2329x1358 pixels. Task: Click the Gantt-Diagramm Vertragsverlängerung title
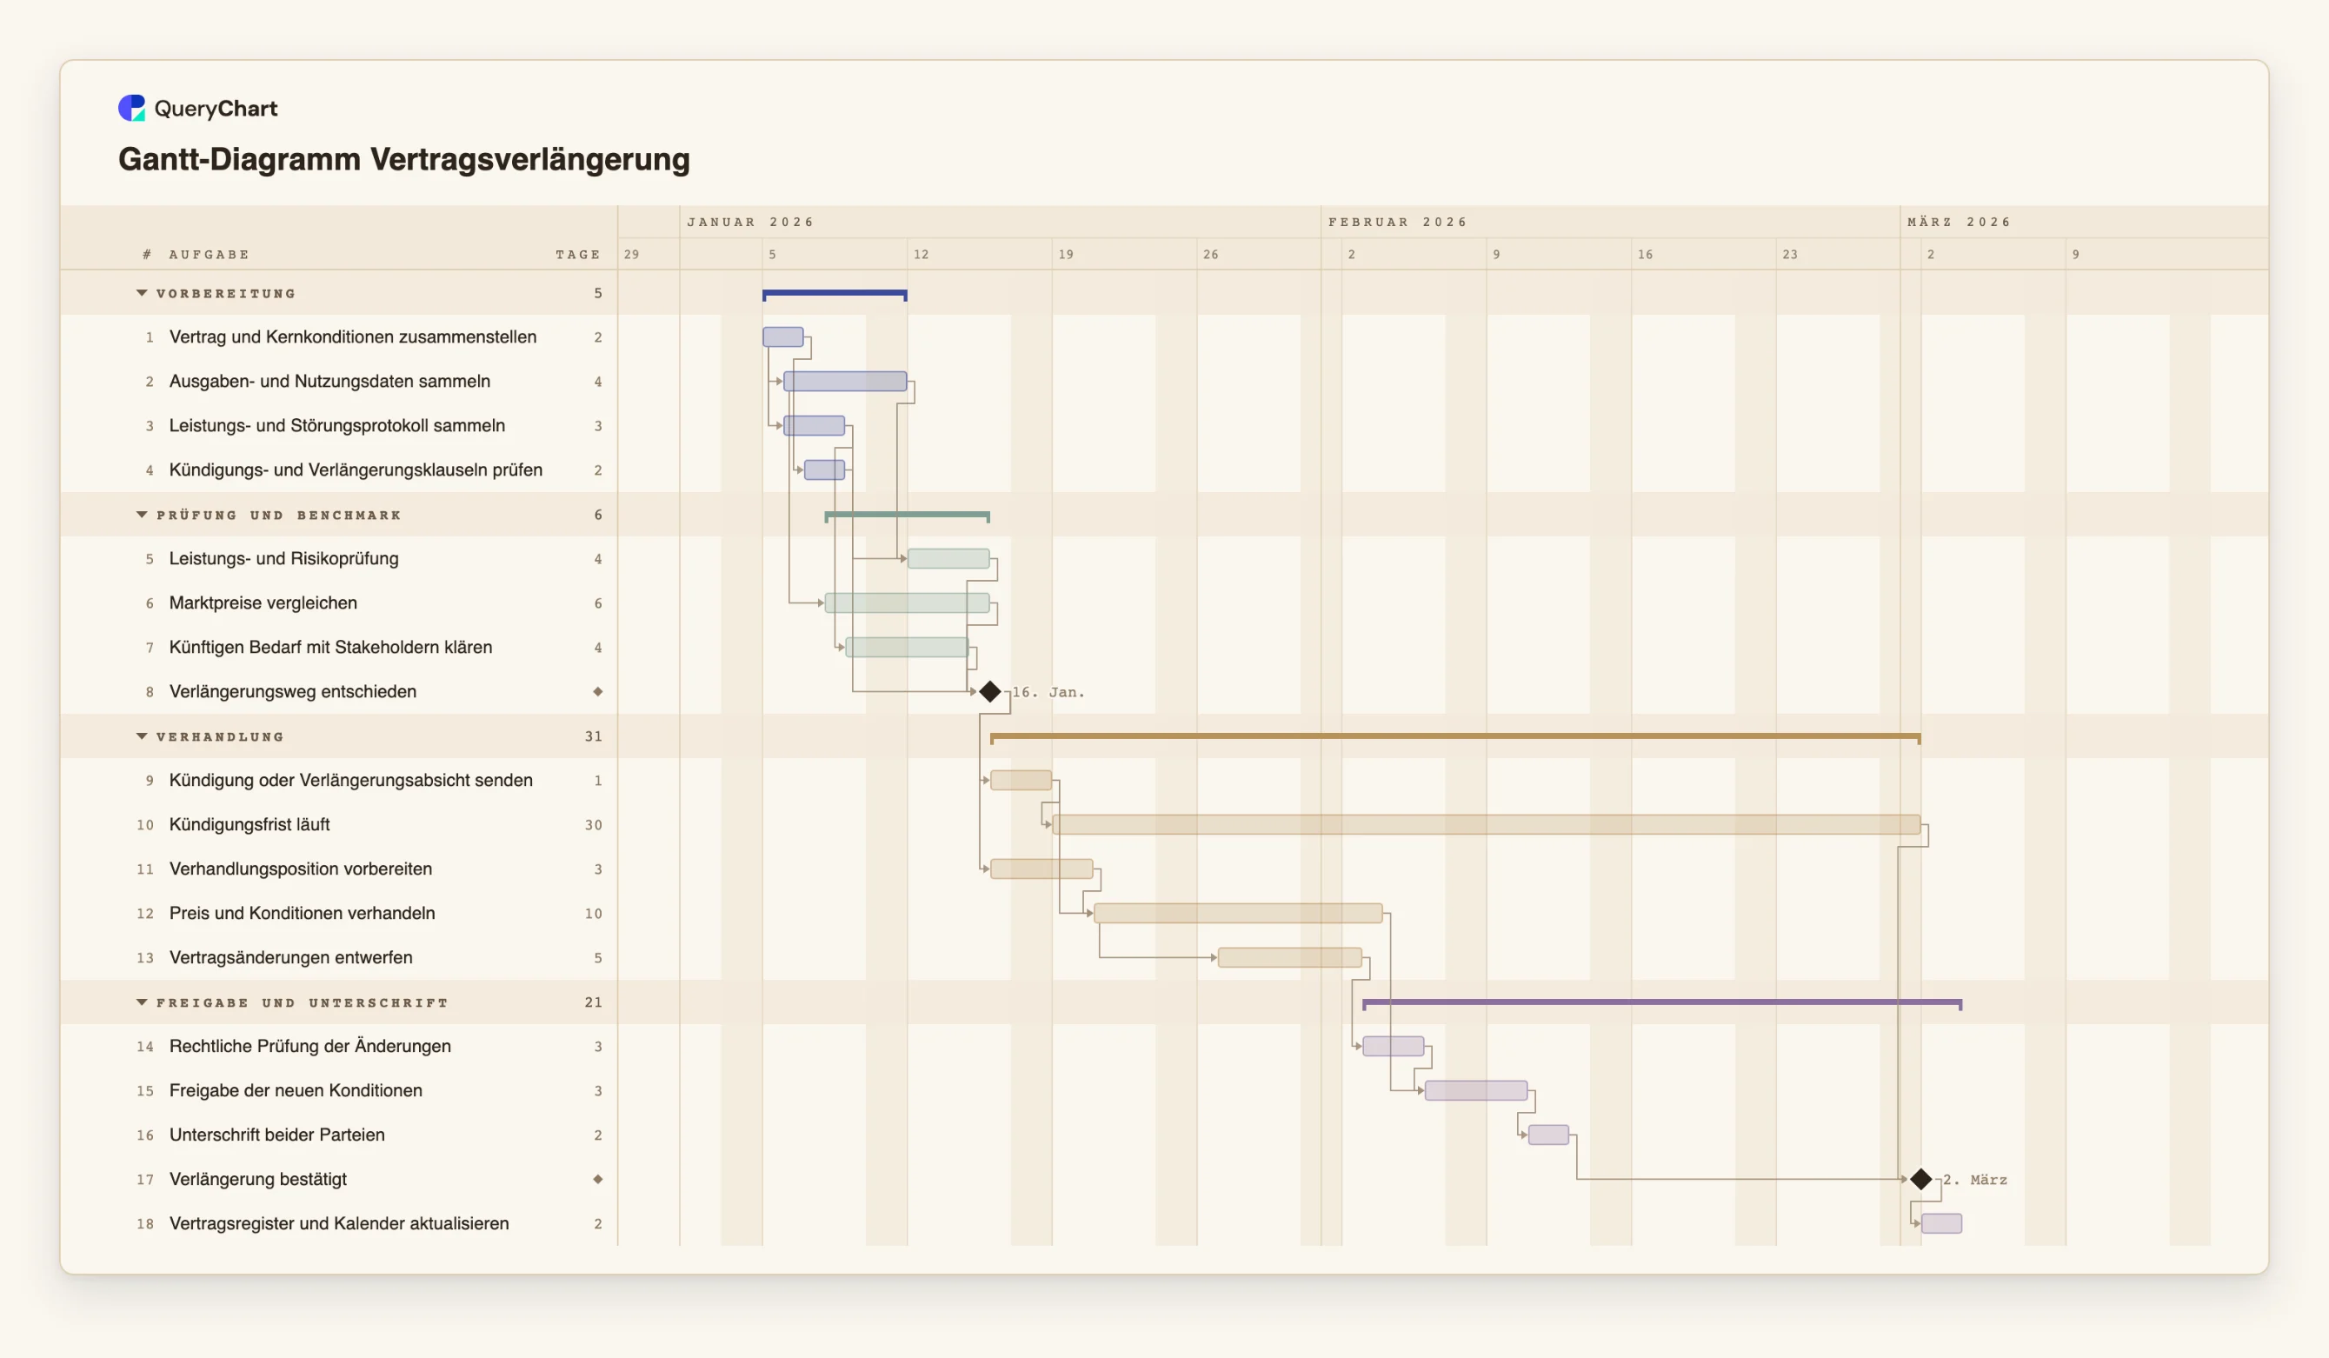click(404, 159)
